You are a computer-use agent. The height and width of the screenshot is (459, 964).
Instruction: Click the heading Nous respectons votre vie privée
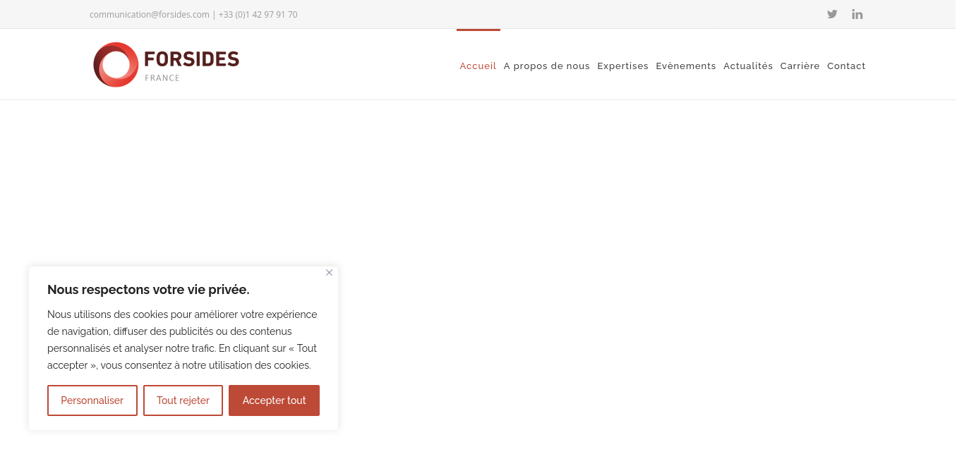pyautogui.click(x=148, y=290)
